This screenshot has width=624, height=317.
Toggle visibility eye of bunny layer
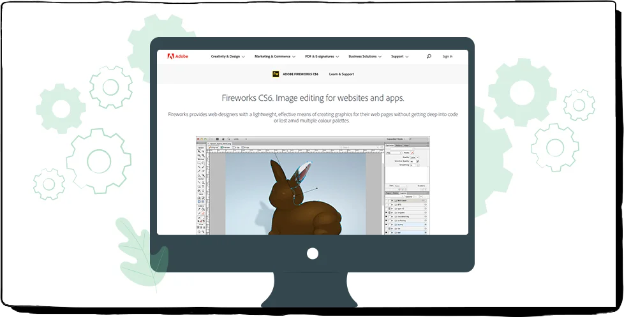coord(386,225)
